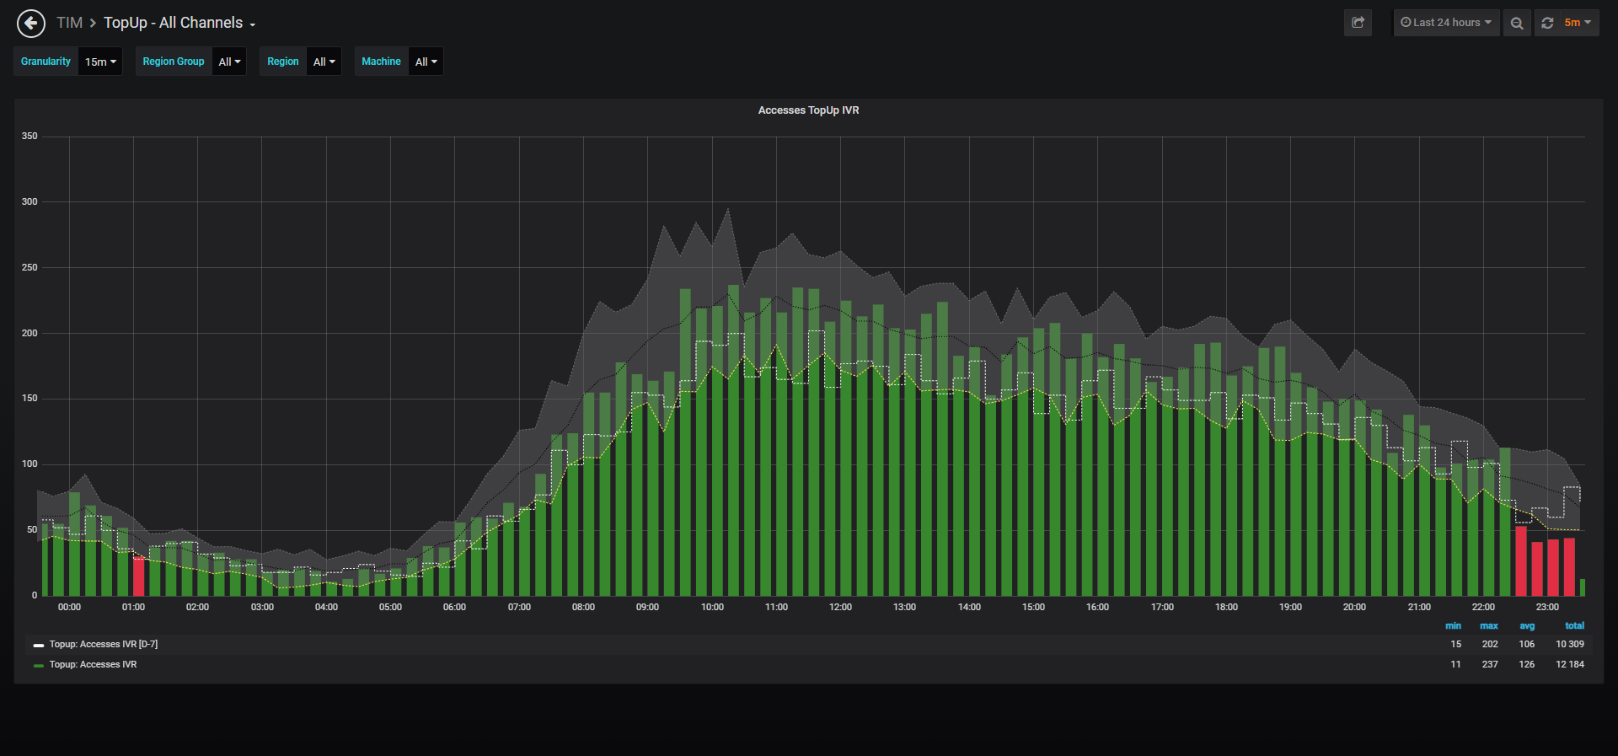The height and width of the screenshot is (756, 1618).
Task: Click the 350 y-axis label
Action: (29, 137)
